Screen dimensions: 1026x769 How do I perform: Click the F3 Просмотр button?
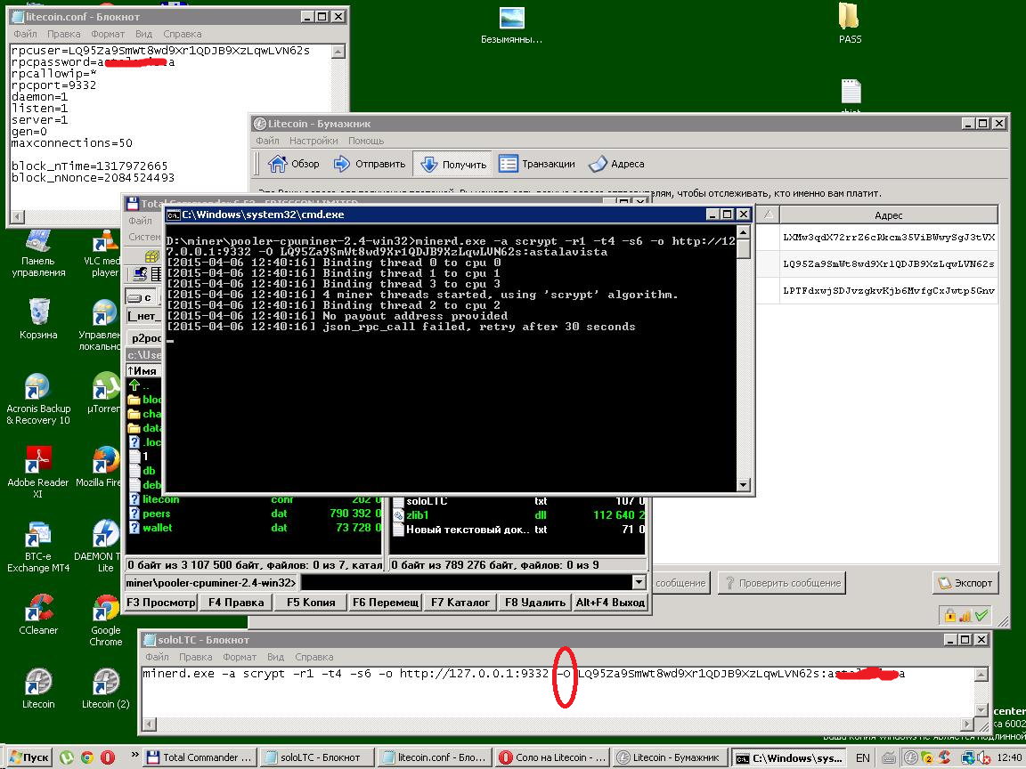(x=161, y=603)
